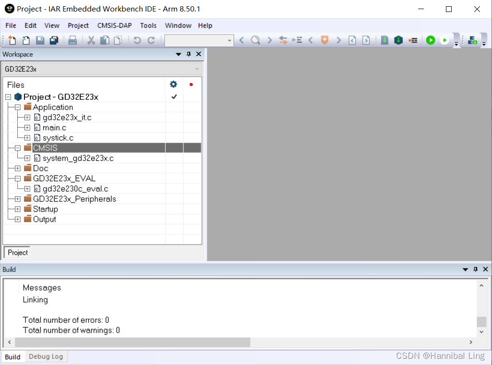
Task: Expand the systick.c file node
Action: (27, 138)
